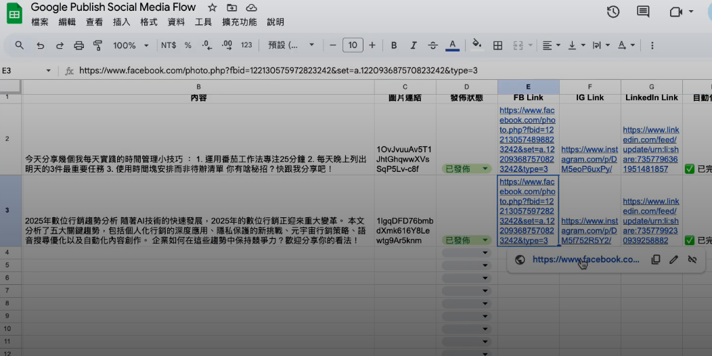Viewport: 712px width, 356px height.
Task: Toggle bold formatting
Action: [x=394, y=45]
